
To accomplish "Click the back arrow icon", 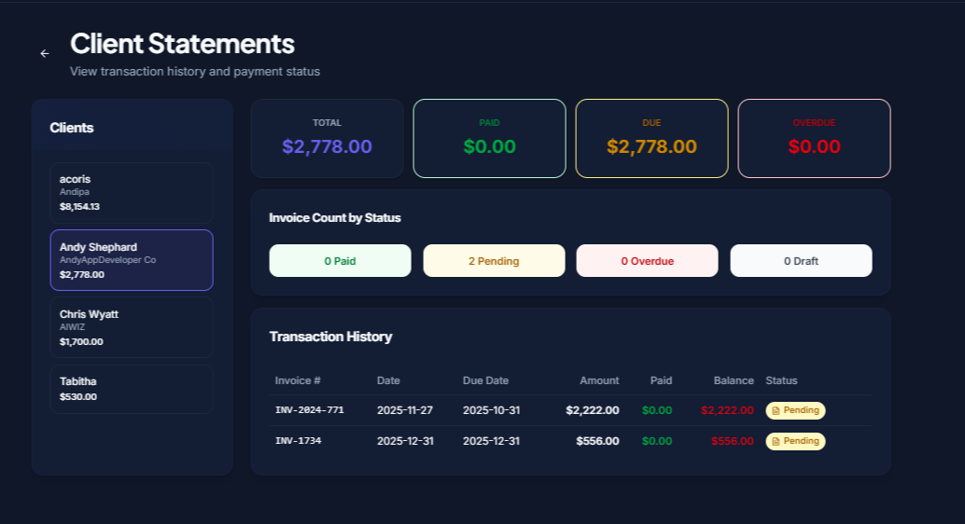I will (x=45, y=54).
